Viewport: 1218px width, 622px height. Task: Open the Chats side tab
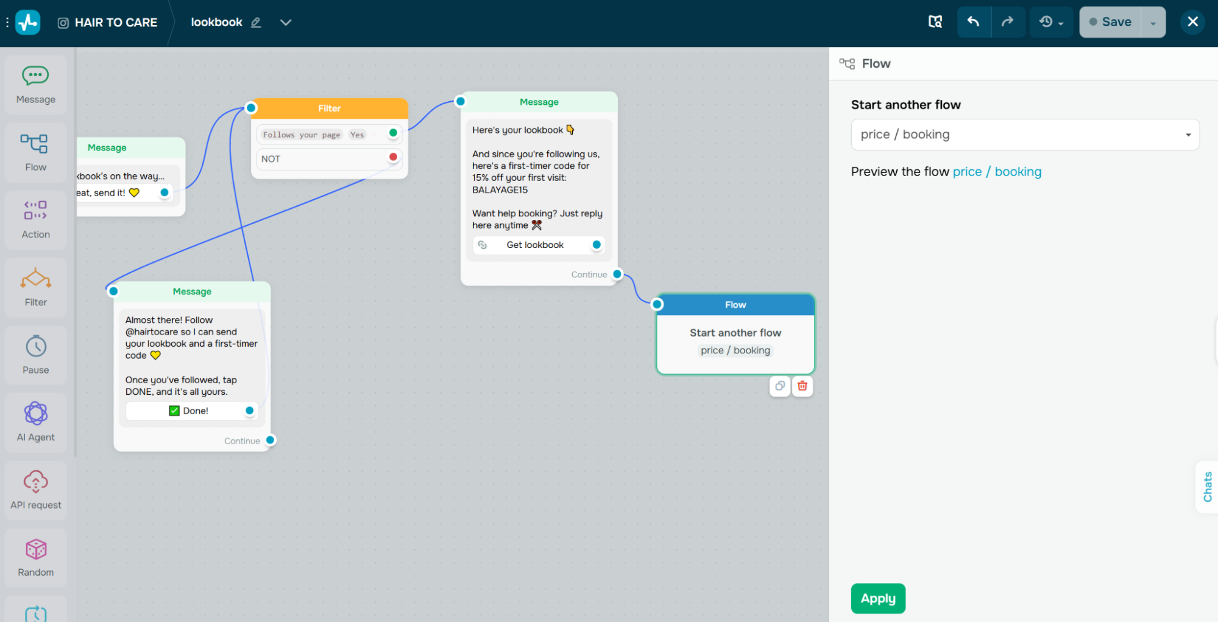pos(1207,487)
